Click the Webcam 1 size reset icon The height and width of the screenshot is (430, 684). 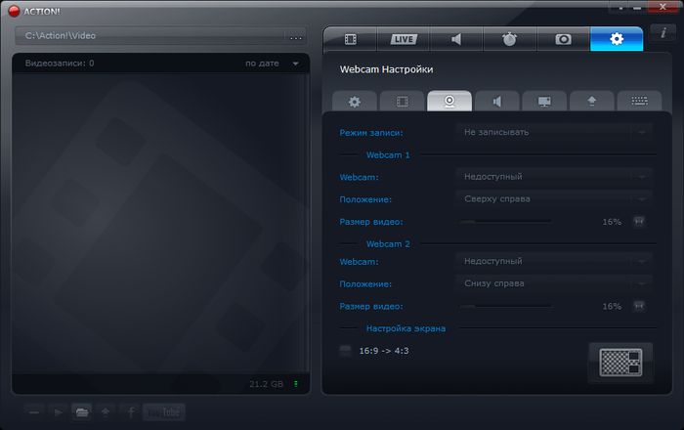tap(639, 222)
